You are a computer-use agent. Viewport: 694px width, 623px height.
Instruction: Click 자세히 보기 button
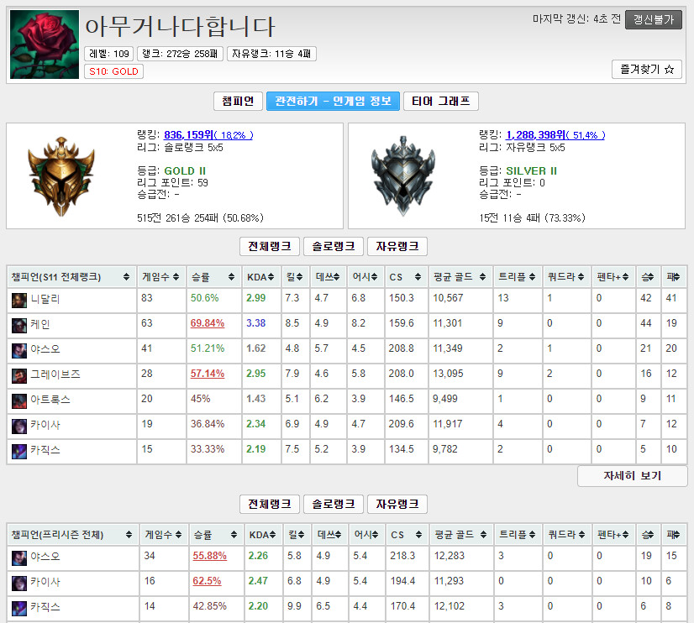tap(632, 476)
